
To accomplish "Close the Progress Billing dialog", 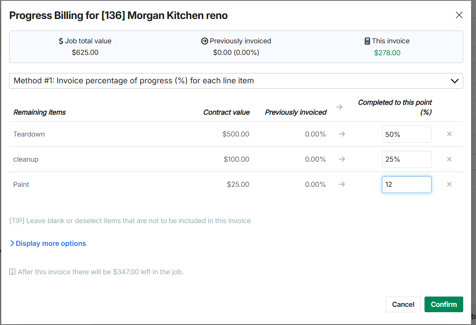I will click(459, 15).
